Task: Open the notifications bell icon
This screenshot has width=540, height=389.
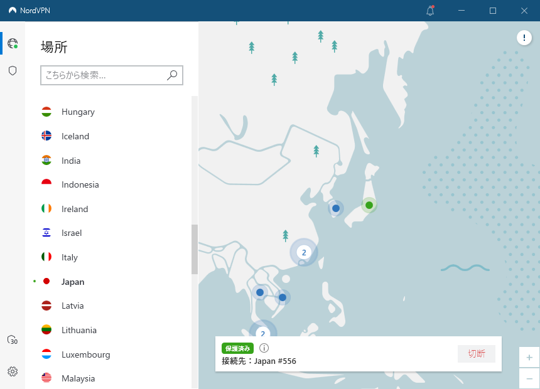Action: [430, 11]
